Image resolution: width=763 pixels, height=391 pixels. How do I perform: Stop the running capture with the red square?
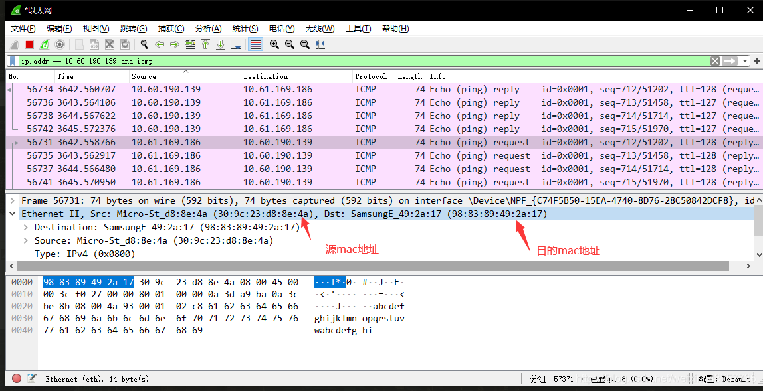[29, 44]
